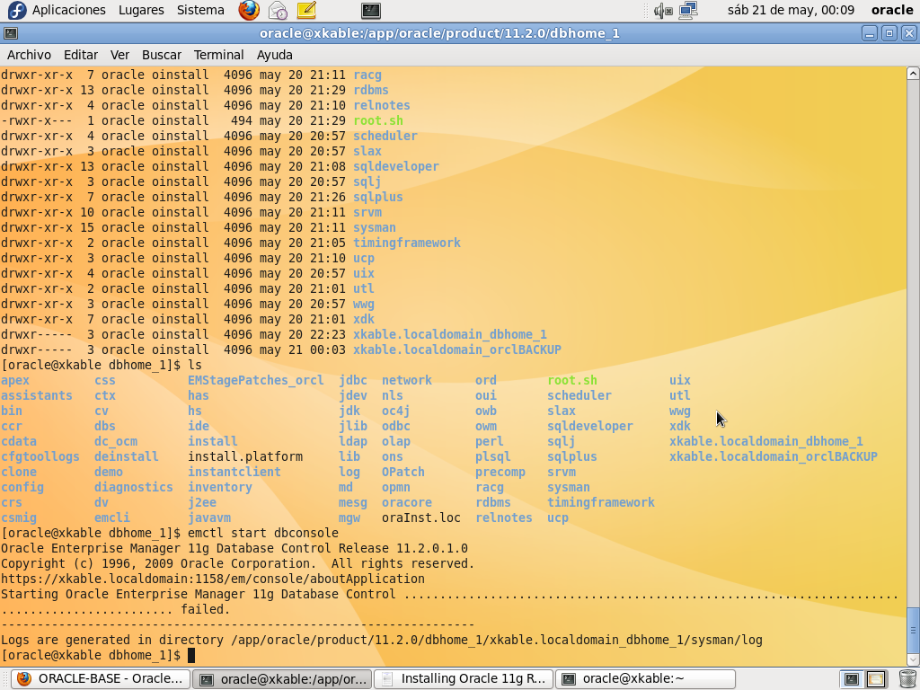
Task: Click the terminal scrollbar up arrow
Action: click(x=913, y=74)
